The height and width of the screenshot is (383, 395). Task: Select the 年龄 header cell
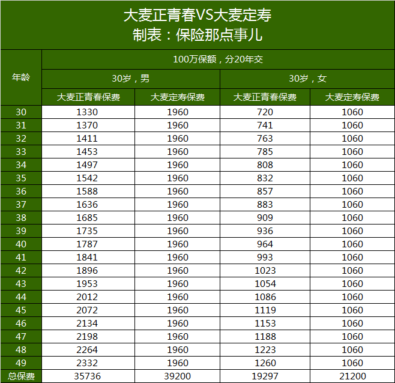click(x=21, y=77)
